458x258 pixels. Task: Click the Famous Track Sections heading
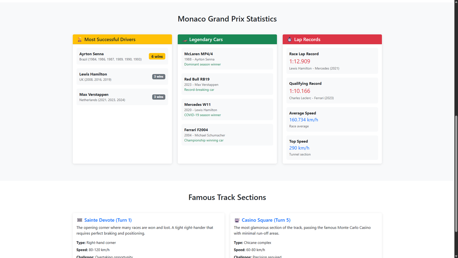tap(227, 198)
